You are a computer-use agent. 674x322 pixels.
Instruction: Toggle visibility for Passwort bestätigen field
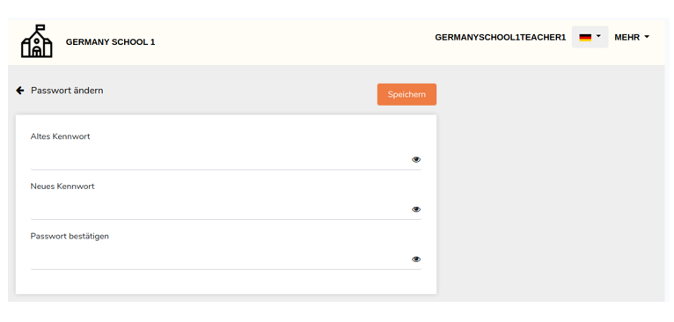[x=415, y=260]
